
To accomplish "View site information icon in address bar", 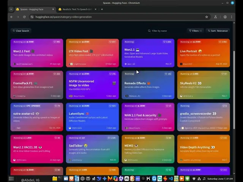I will 32,17.
